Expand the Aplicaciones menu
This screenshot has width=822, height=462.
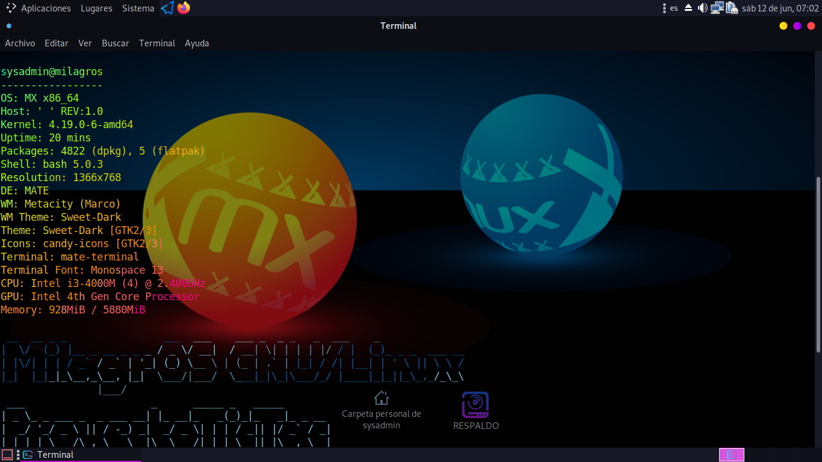39,8
